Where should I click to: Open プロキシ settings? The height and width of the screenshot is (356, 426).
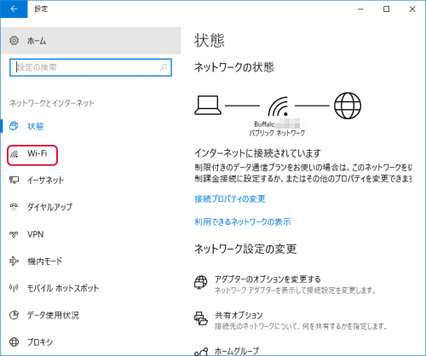[x=40, y=342]
